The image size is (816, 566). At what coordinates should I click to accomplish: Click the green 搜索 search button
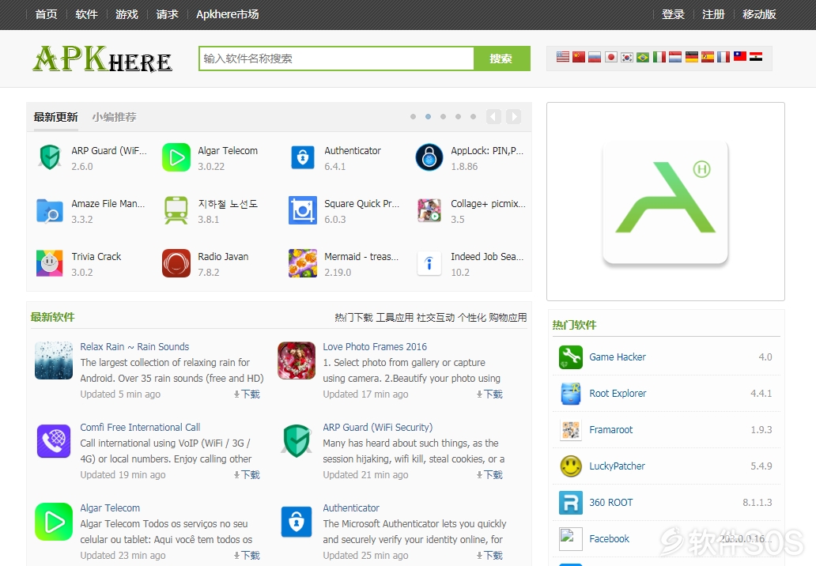[501, 58]
